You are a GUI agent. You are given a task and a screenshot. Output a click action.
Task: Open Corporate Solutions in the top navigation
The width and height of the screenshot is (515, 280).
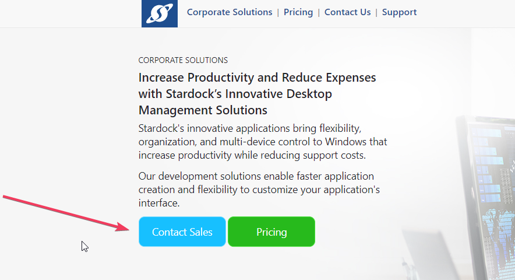click(230, 12)
